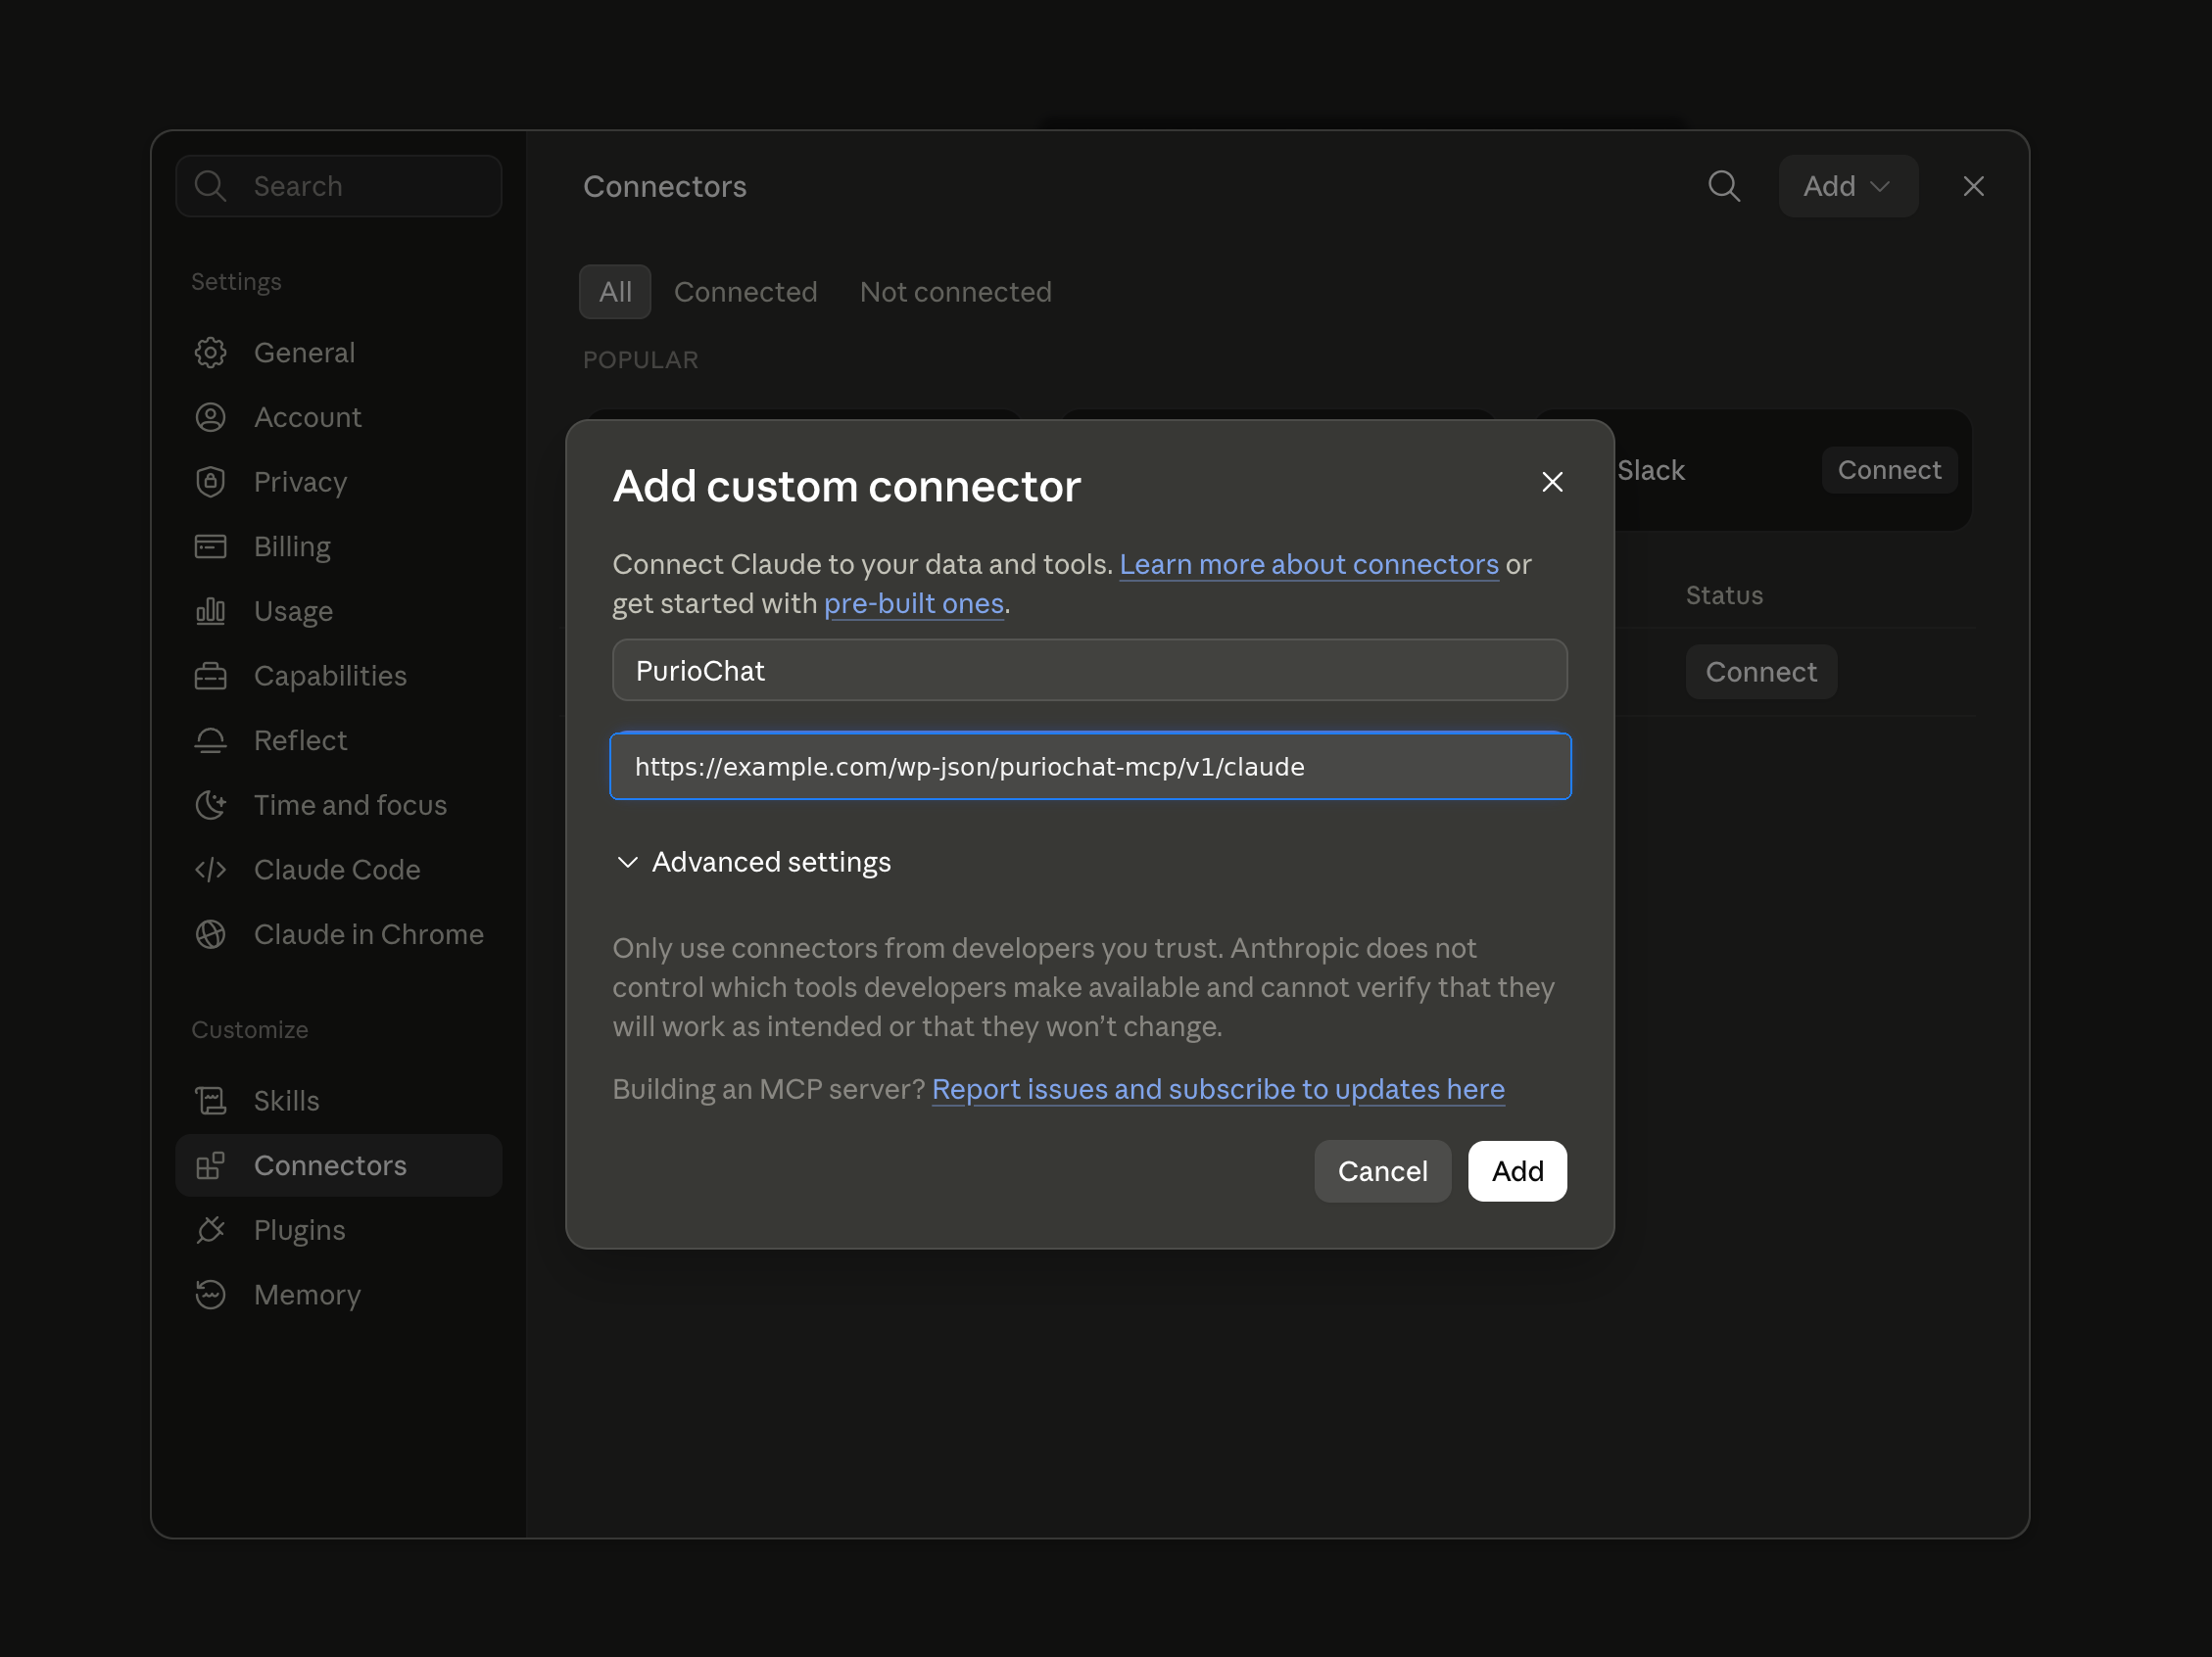Open Billing settings in the sidebar
Viewport: 2212px width, 1657px height.
pos(338,546)
